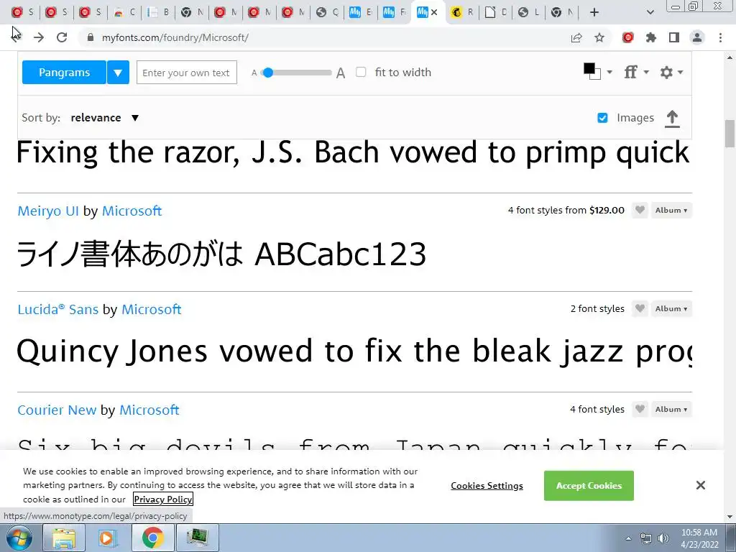Viewport: 736px width, 552px height.
Task: Switch to the tab labeled L
Action: tap(530, 12)
